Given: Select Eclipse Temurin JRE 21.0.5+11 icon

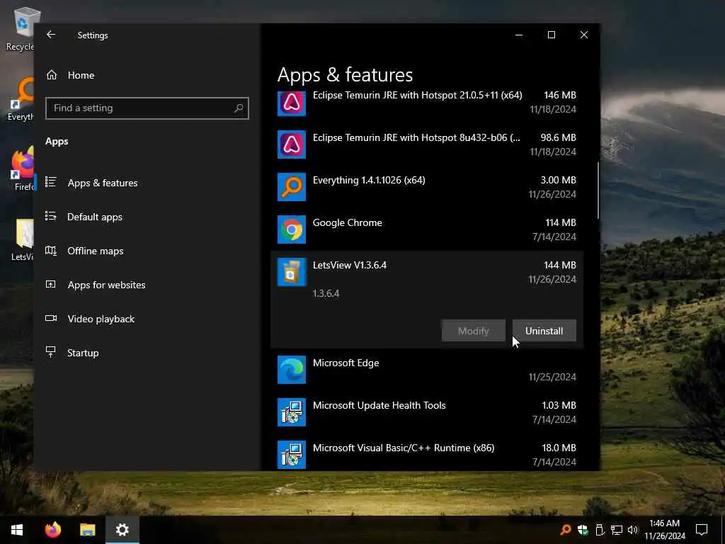Looking at the screenshot, I should (x=291, y=103).
